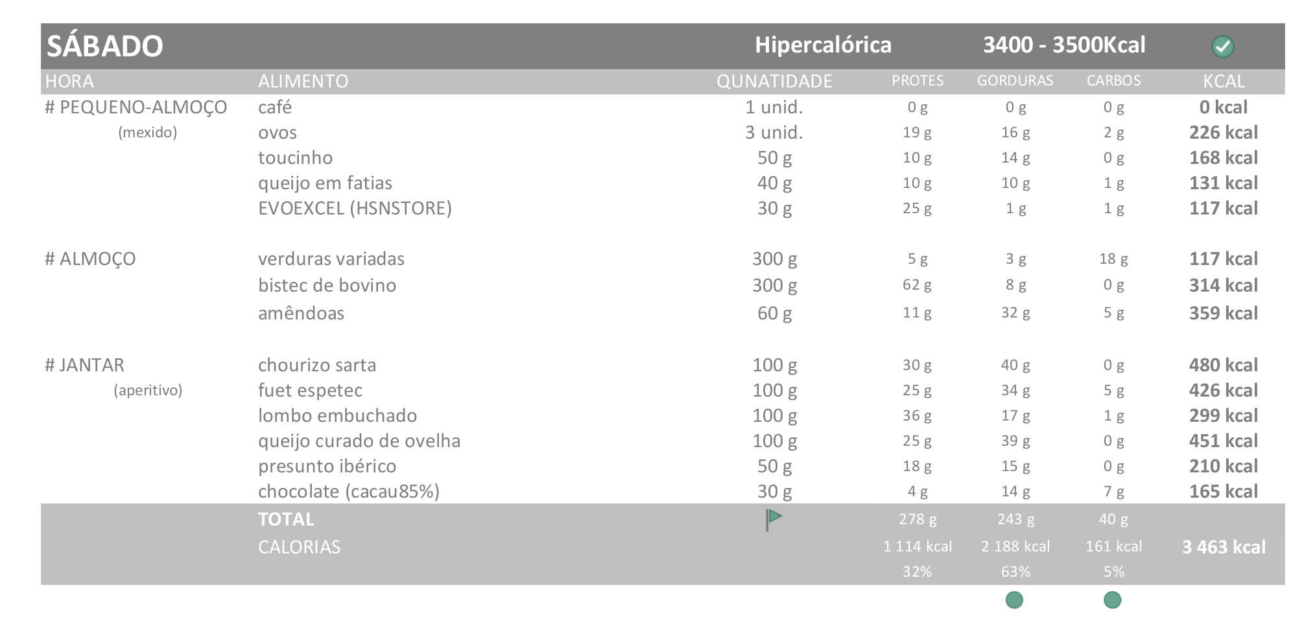
Task: Select the ALIMENTO column header
Action: [303, 81]
